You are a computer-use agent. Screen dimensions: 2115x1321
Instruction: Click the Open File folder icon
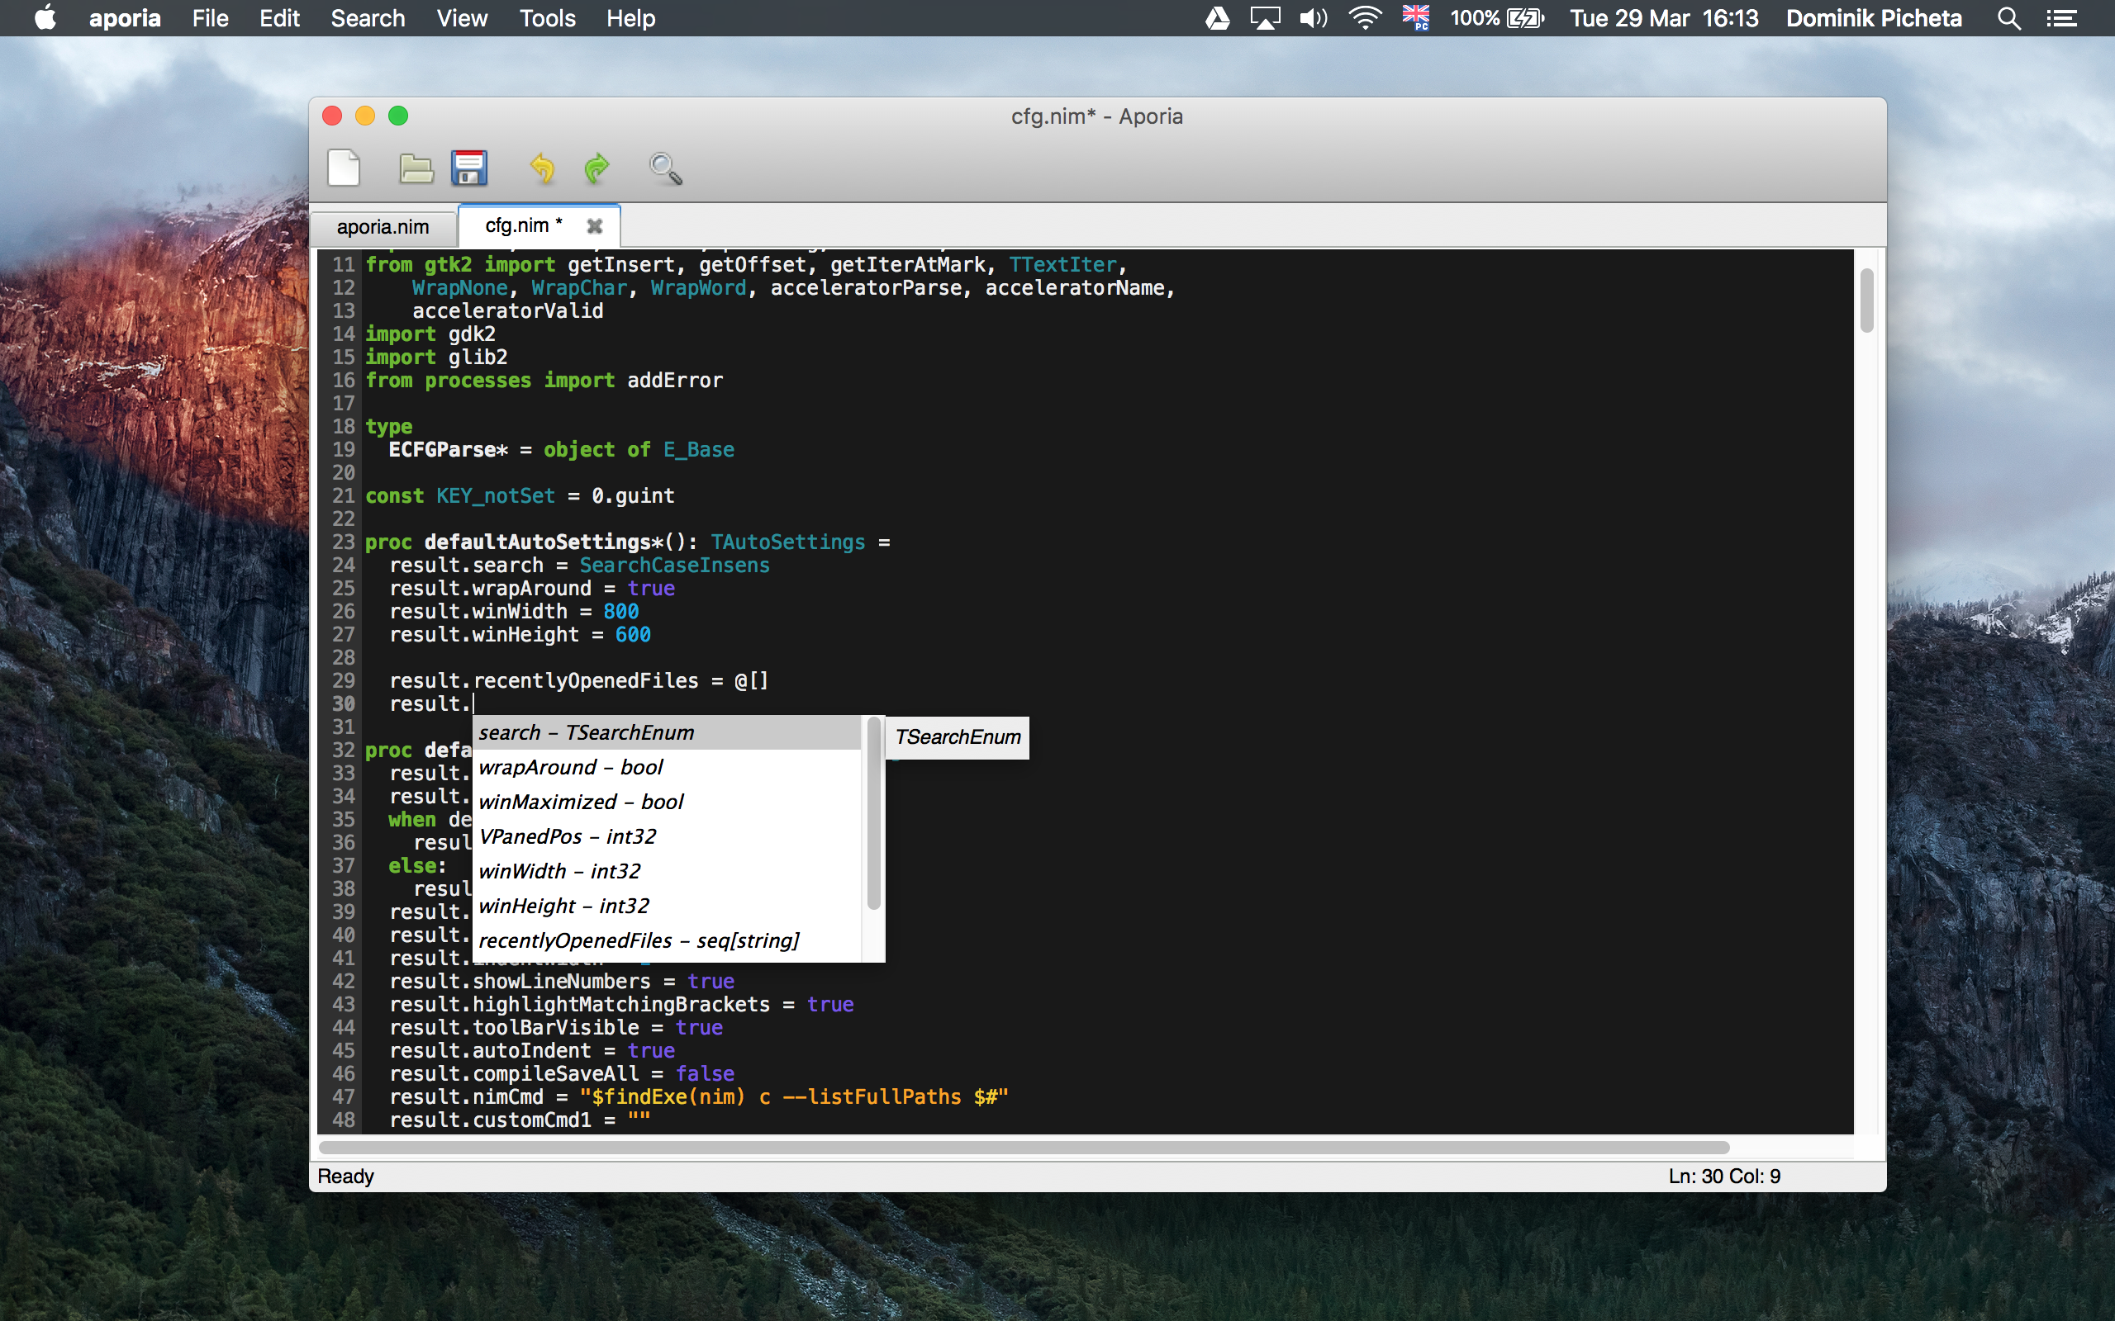[416, 168]
